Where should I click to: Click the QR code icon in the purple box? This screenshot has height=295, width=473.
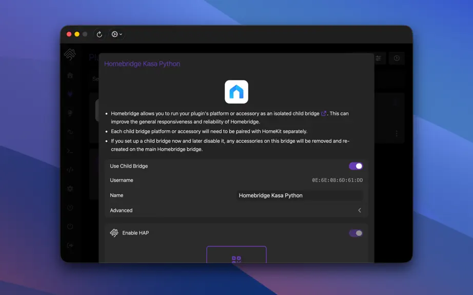236,259
